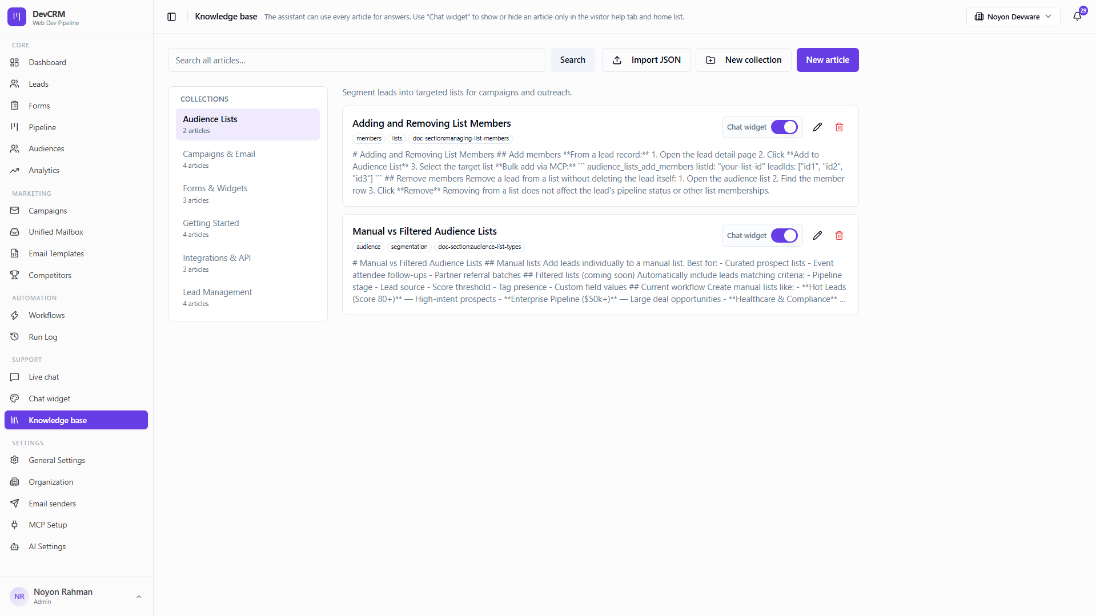Click the New article button
1096x616 pixels.
pos(827,60)
